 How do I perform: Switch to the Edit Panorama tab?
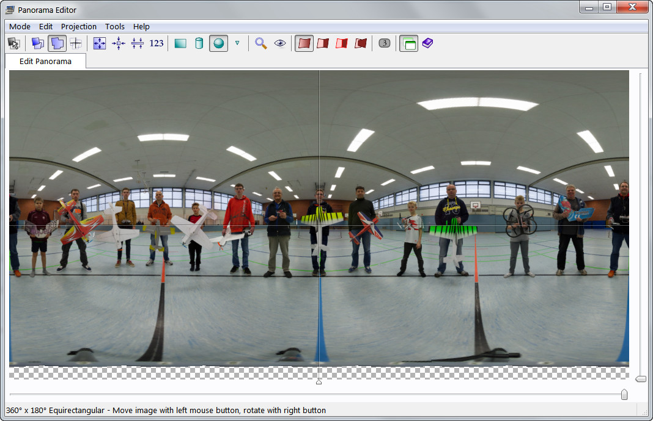click(x=45, y=61)
